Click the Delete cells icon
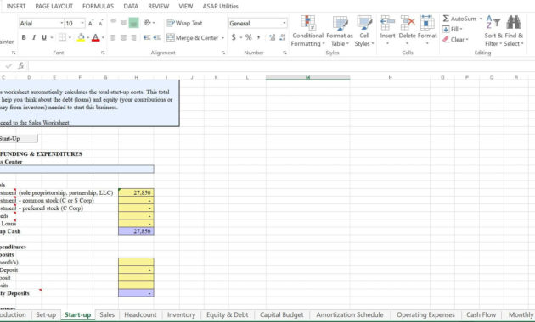This screenshot has width=535, height=322. (x=407, y=23)
